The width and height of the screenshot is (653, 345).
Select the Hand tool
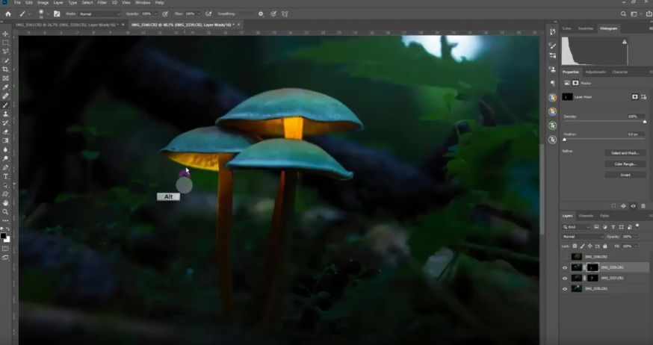pyautogui.click(x=5, y=203)
